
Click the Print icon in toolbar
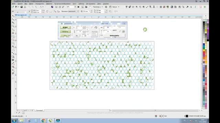click(25, 7)
